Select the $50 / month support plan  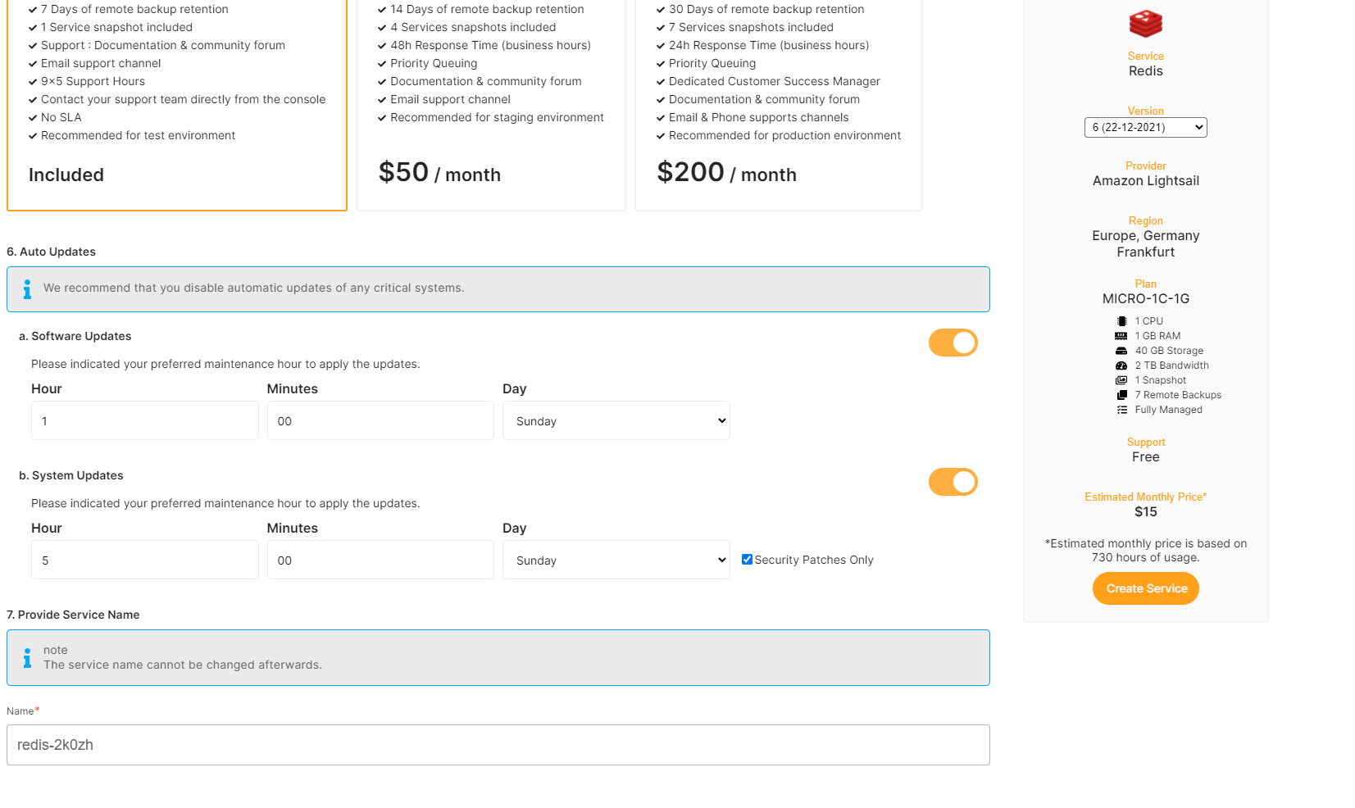[x=490, y=107]
